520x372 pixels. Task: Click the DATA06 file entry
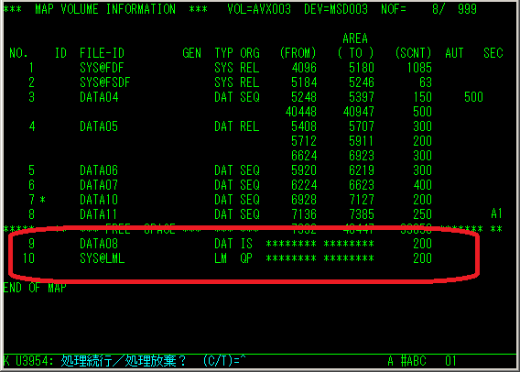pos(99,170)
